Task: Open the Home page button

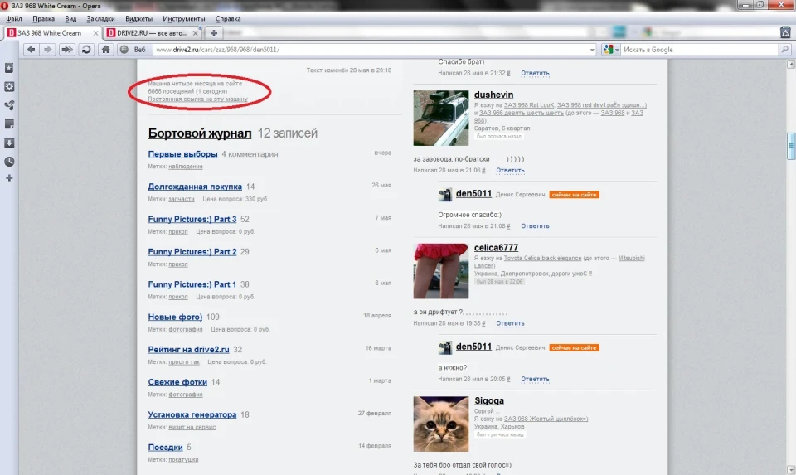Action: click(x=105, y=49)
